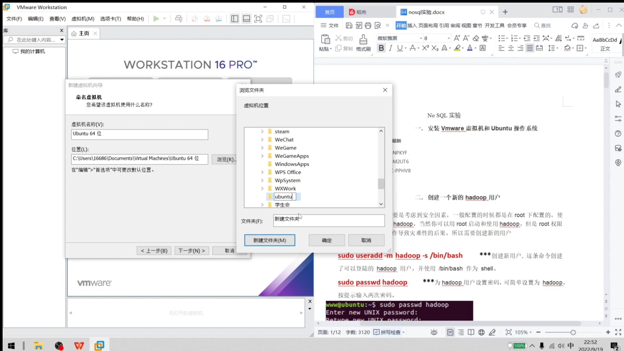Open the VMware console view icon
624x351 pixels.
tap(286, 19)
